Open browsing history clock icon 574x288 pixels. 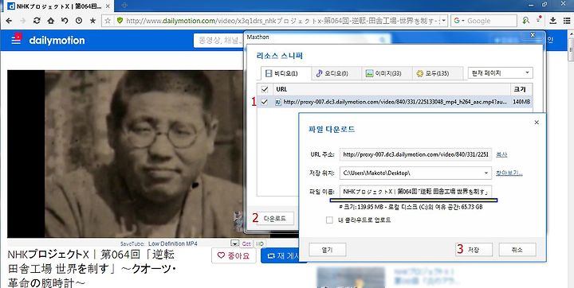pos(79,21)
